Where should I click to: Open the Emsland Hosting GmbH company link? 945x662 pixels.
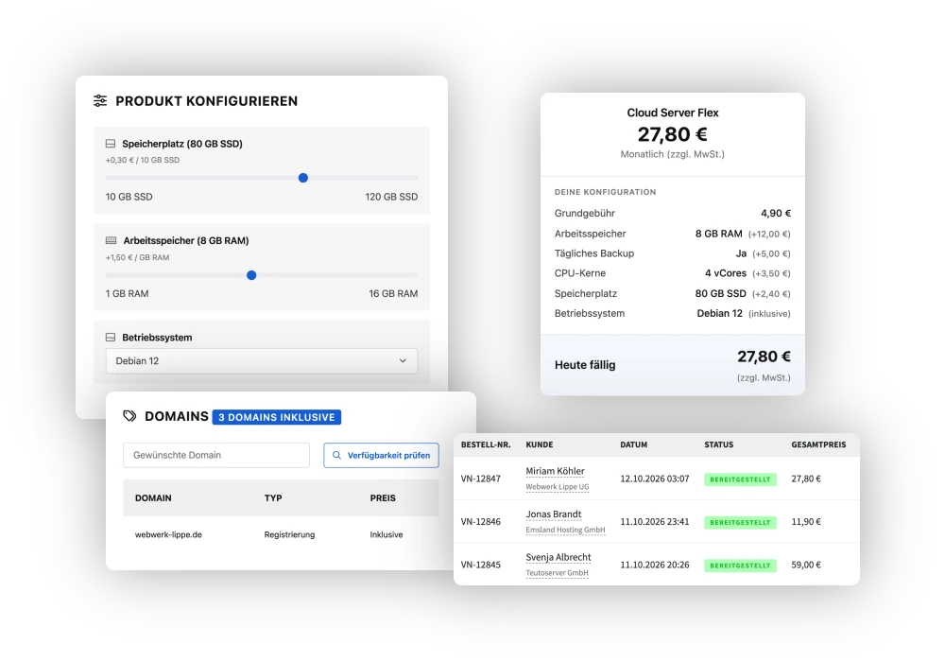[x=565, y=530]
